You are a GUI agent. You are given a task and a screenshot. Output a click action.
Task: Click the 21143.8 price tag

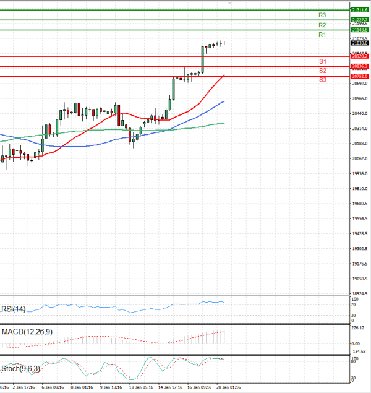360,30
